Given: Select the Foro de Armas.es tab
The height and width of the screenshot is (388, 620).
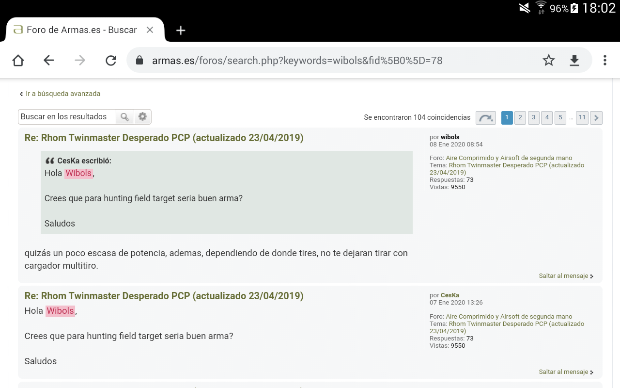Looking at the screenshot, I should 81,30.
